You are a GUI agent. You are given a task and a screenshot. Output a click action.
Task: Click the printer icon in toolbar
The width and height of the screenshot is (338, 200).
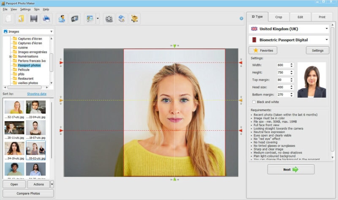click(46, 19)
